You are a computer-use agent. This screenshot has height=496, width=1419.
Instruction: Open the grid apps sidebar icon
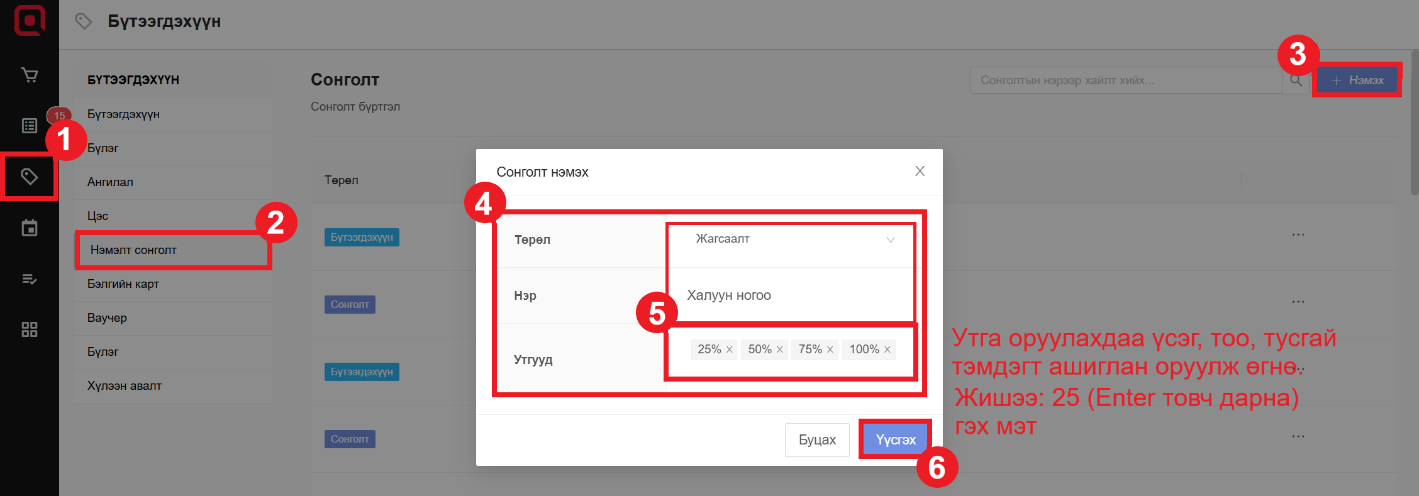click(30, 329)
